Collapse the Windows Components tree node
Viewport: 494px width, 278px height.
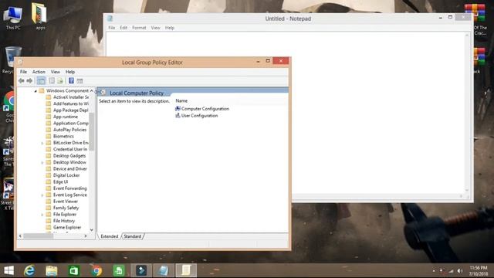point(36,91)
